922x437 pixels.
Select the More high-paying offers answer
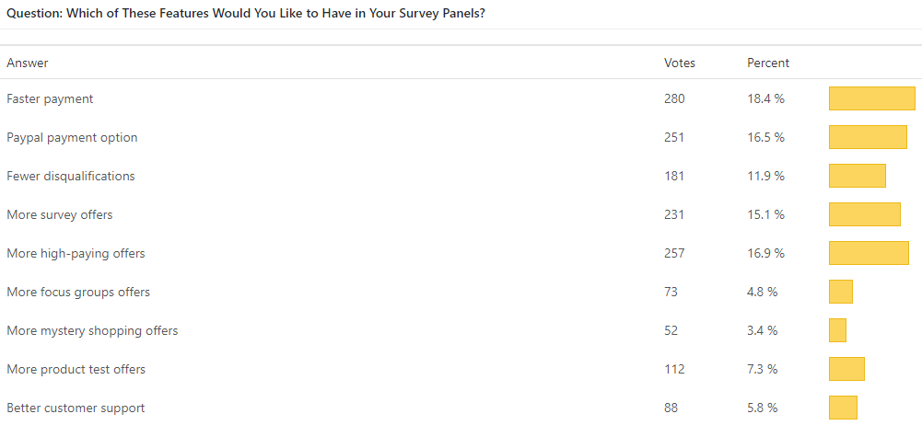click(x=76, y=253)
